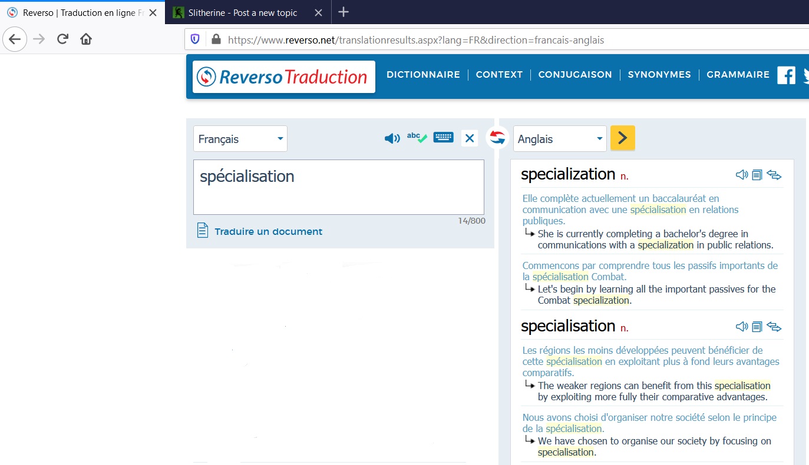Click the 14/800 character counter
This screenshot has width=809, height=465.
pyautogui.click(x=471, y=221)
